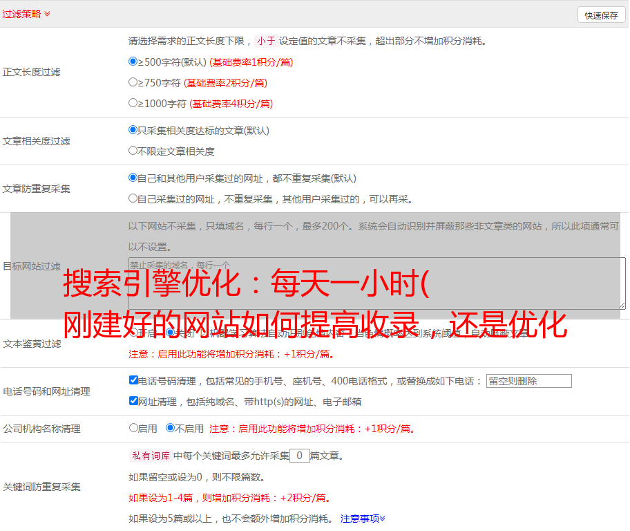
Task: Click the (基础费率4积分/篇) red note
Action: coord(231,104)
